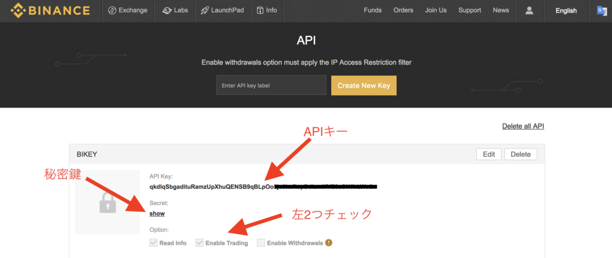Open the Info menu

pyautogui.click(x=267, y=11)
